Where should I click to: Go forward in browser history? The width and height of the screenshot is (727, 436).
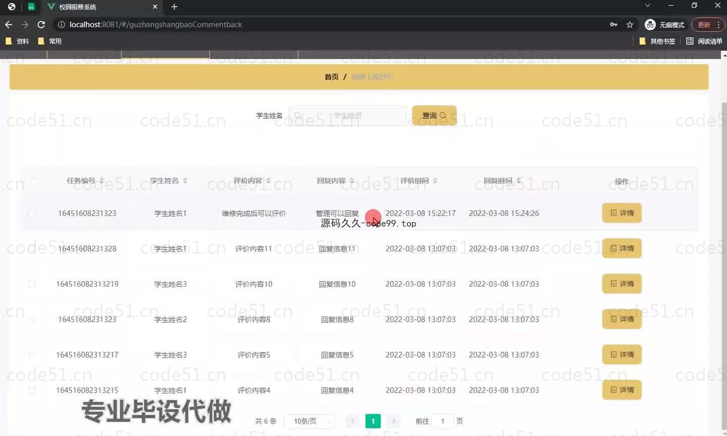(25, 24)
